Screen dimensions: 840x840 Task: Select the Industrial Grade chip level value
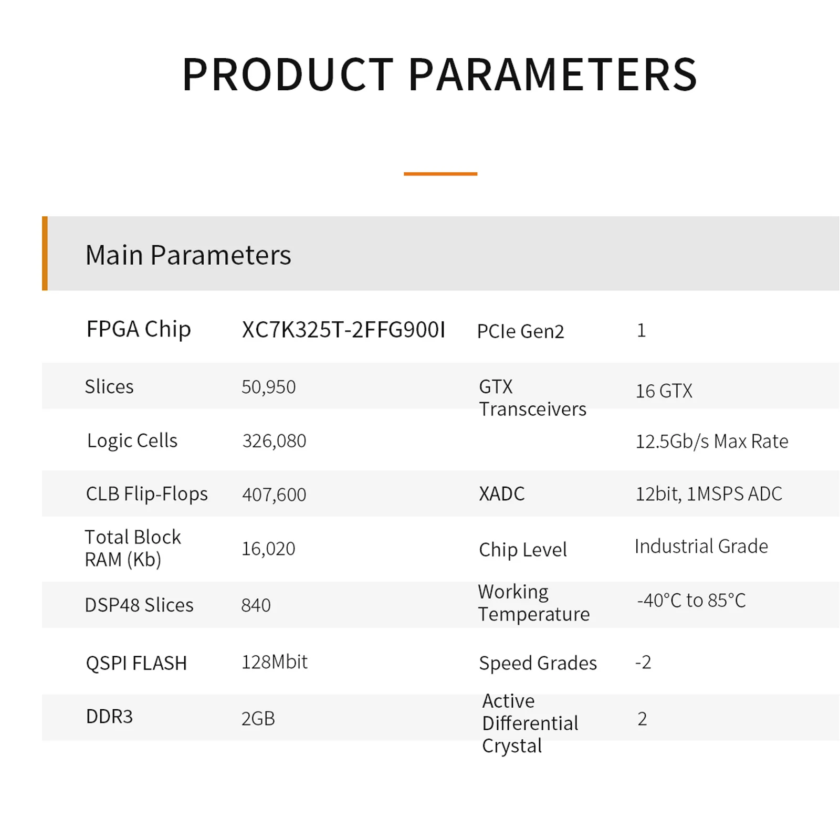tap(701, 547)
